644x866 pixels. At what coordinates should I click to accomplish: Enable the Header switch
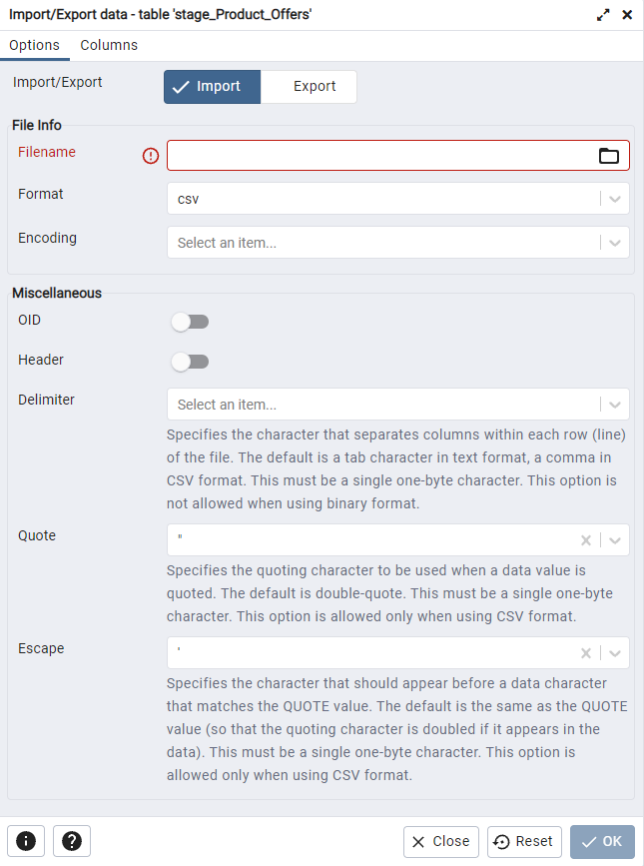(x=190, y=362)
